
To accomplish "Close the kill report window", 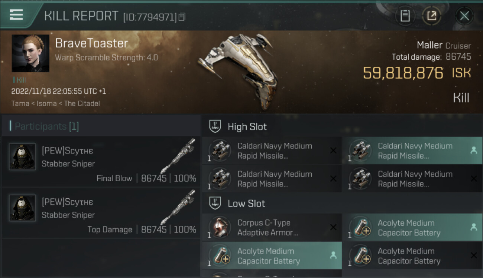I will 464,16.
